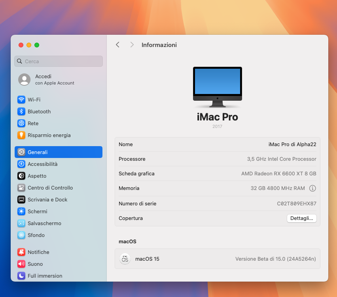The width and height of the screenshot is (337, 297).
Task: Click the 'Processore' row label
Action: [x=132, y=159]
